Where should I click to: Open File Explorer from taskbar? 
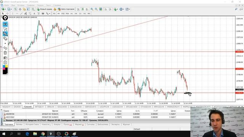[x=35, y=134]
